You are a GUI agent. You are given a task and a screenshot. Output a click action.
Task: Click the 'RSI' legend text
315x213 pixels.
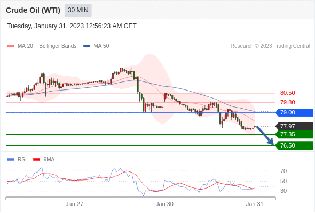(22, 160)
